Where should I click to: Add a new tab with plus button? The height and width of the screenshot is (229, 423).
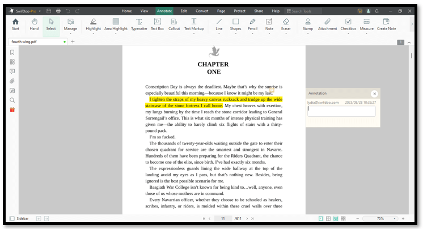(73, 41)
